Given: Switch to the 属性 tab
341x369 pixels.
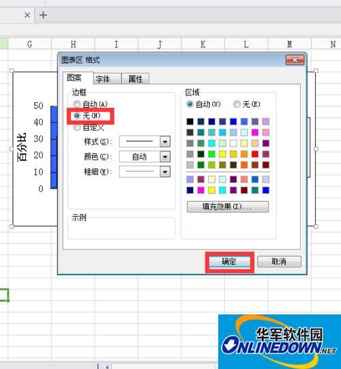Looking at the screenshot, I should coord(136,79).
